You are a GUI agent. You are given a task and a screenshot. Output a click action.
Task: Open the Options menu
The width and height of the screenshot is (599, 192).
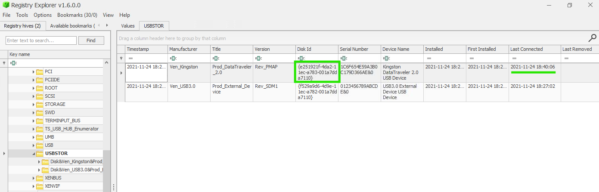43,15
